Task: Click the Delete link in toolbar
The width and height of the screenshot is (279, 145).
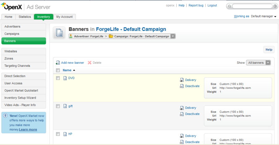Action: coord(97,63)
